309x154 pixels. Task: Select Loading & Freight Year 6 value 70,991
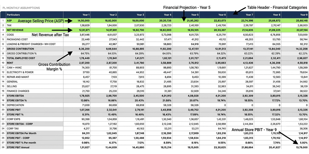[222, 44]
